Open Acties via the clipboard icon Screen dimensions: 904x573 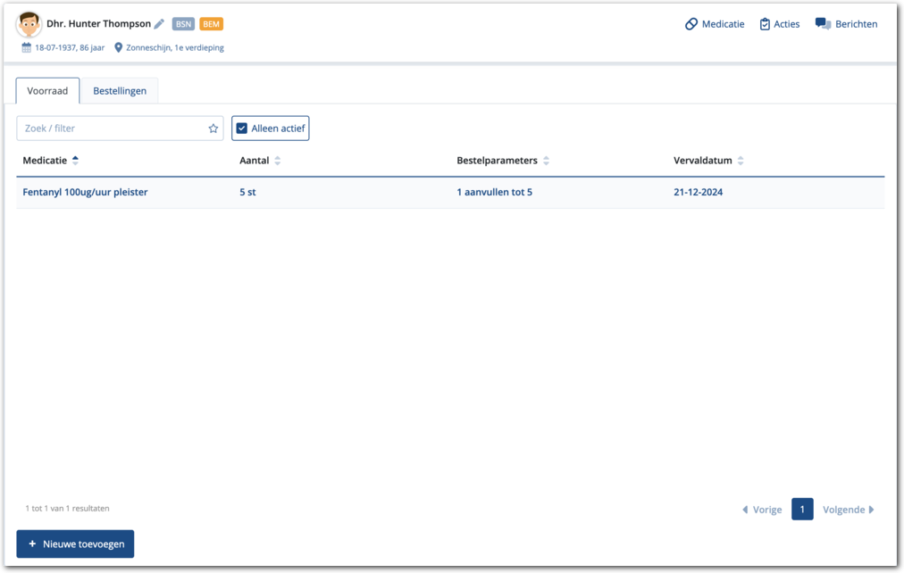765,24
